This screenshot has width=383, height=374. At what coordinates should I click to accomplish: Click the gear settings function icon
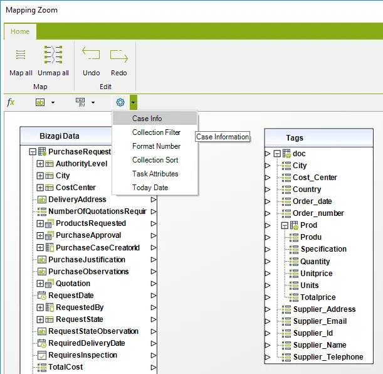(120, 102)
